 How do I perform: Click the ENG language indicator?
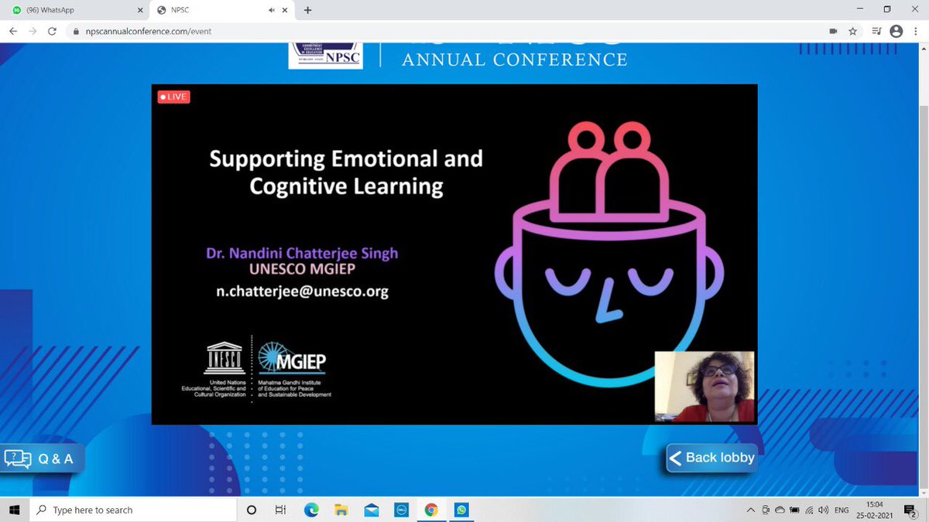842,510
